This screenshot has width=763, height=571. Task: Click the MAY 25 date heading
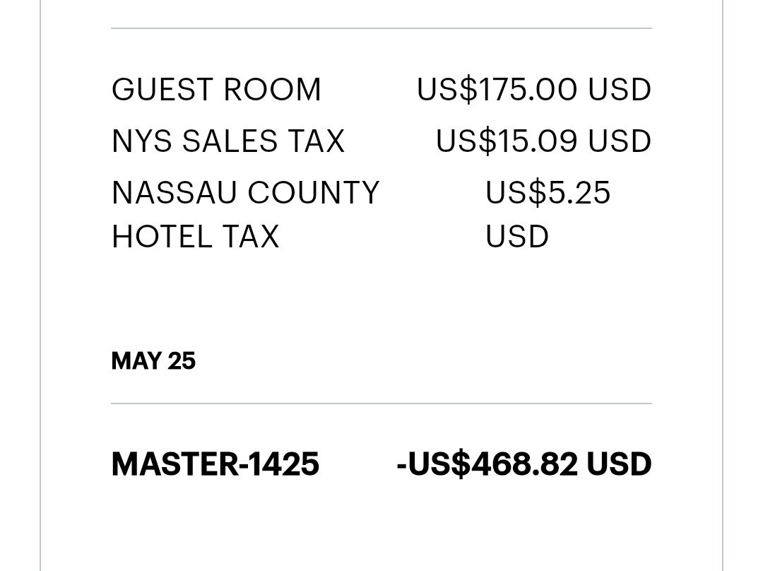(153, 361)
